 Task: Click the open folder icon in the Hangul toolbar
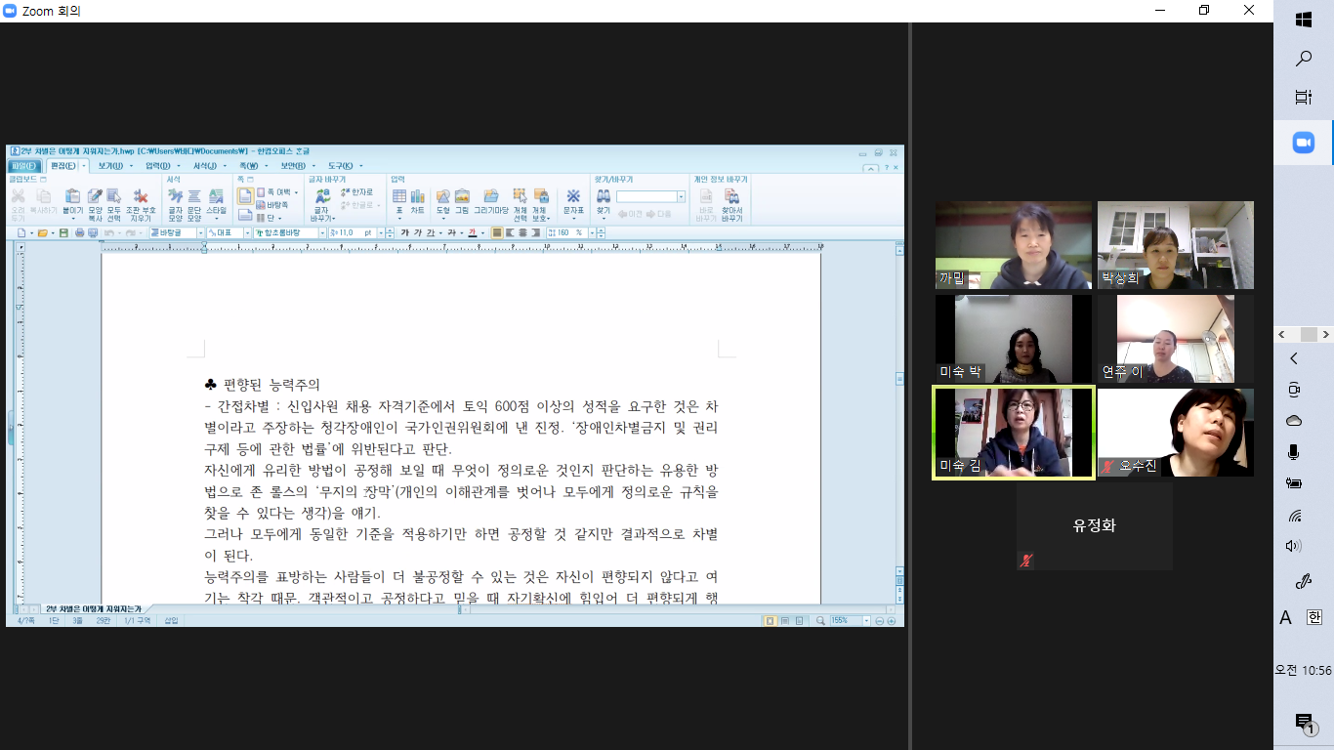pos(42,233)
